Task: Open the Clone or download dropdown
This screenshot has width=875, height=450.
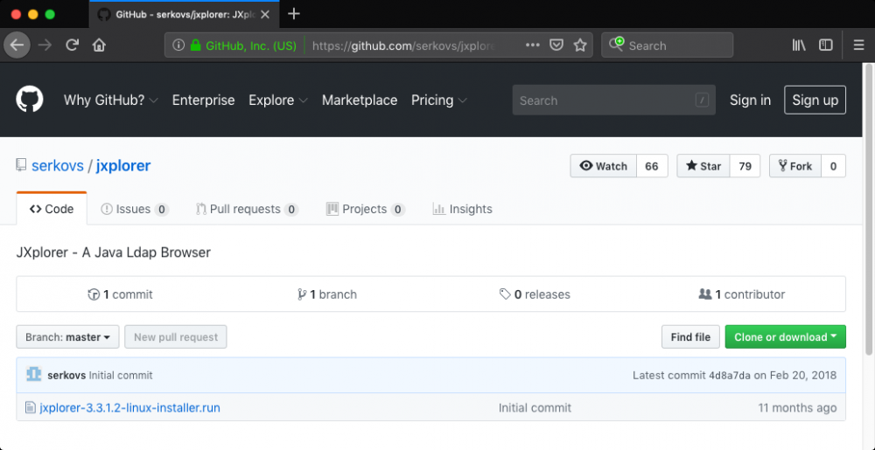Action: [x=785, y=337]
